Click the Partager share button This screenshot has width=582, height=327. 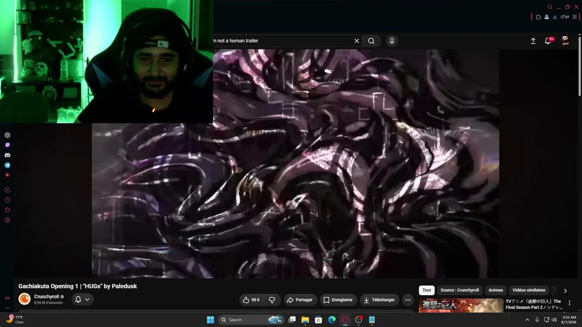pyautogui.click(x=300, y=300)
